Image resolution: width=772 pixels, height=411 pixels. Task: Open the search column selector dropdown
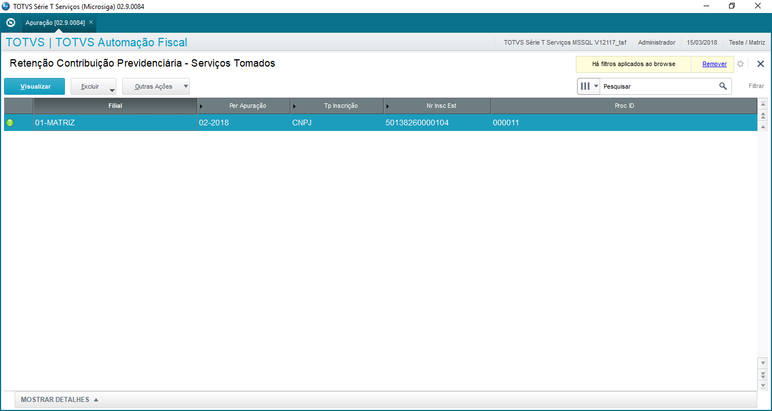tap(589, 86)
